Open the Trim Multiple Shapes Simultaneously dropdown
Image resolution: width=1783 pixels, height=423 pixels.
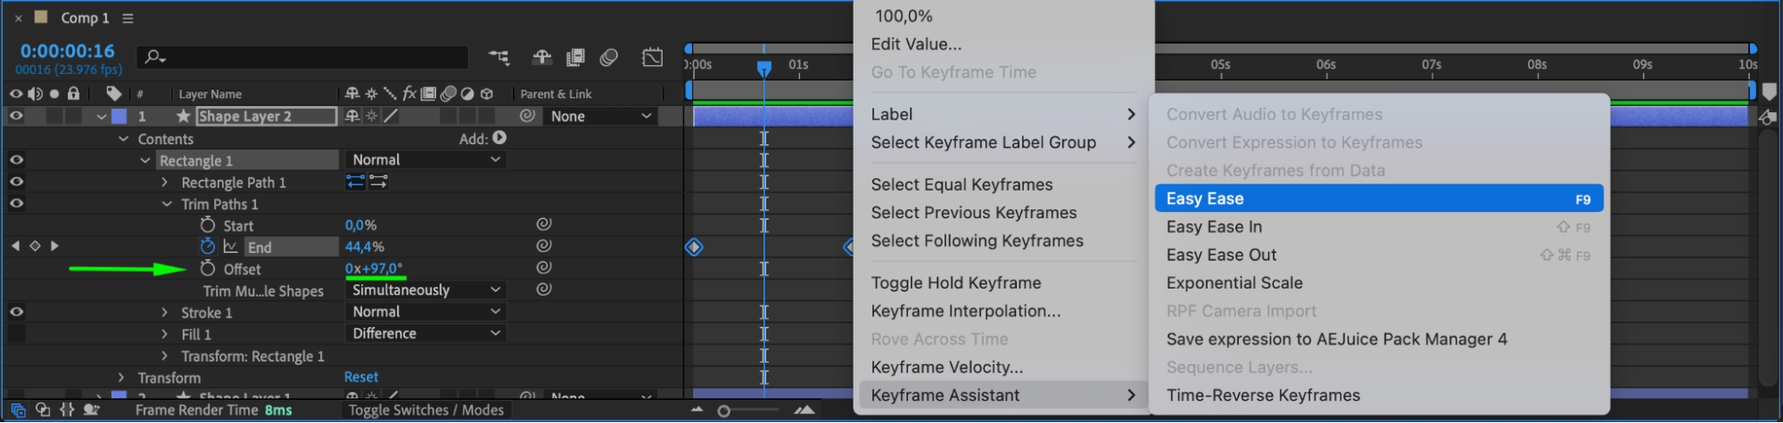coord(425,290)
